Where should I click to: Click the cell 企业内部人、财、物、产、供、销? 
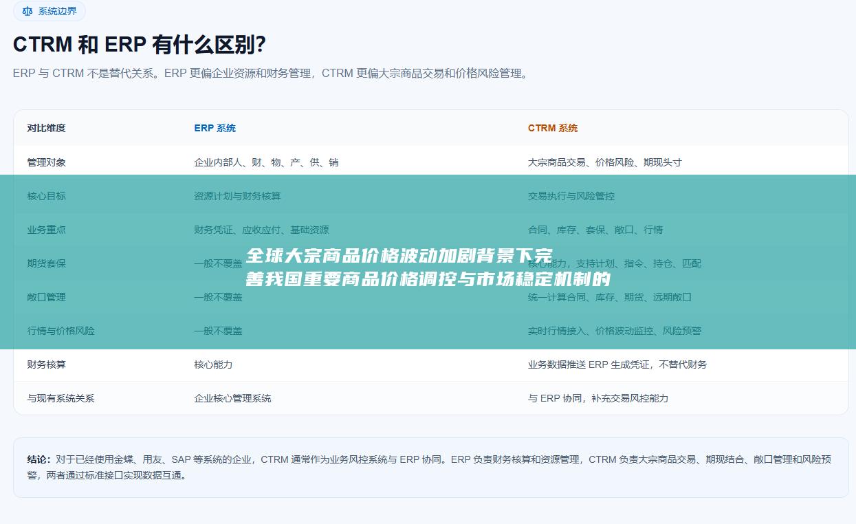(x=266, y=162)
